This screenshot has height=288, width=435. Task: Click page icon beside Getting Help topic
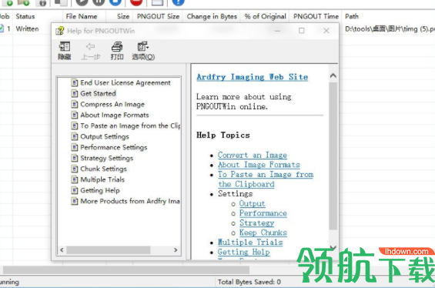(75, 190)
